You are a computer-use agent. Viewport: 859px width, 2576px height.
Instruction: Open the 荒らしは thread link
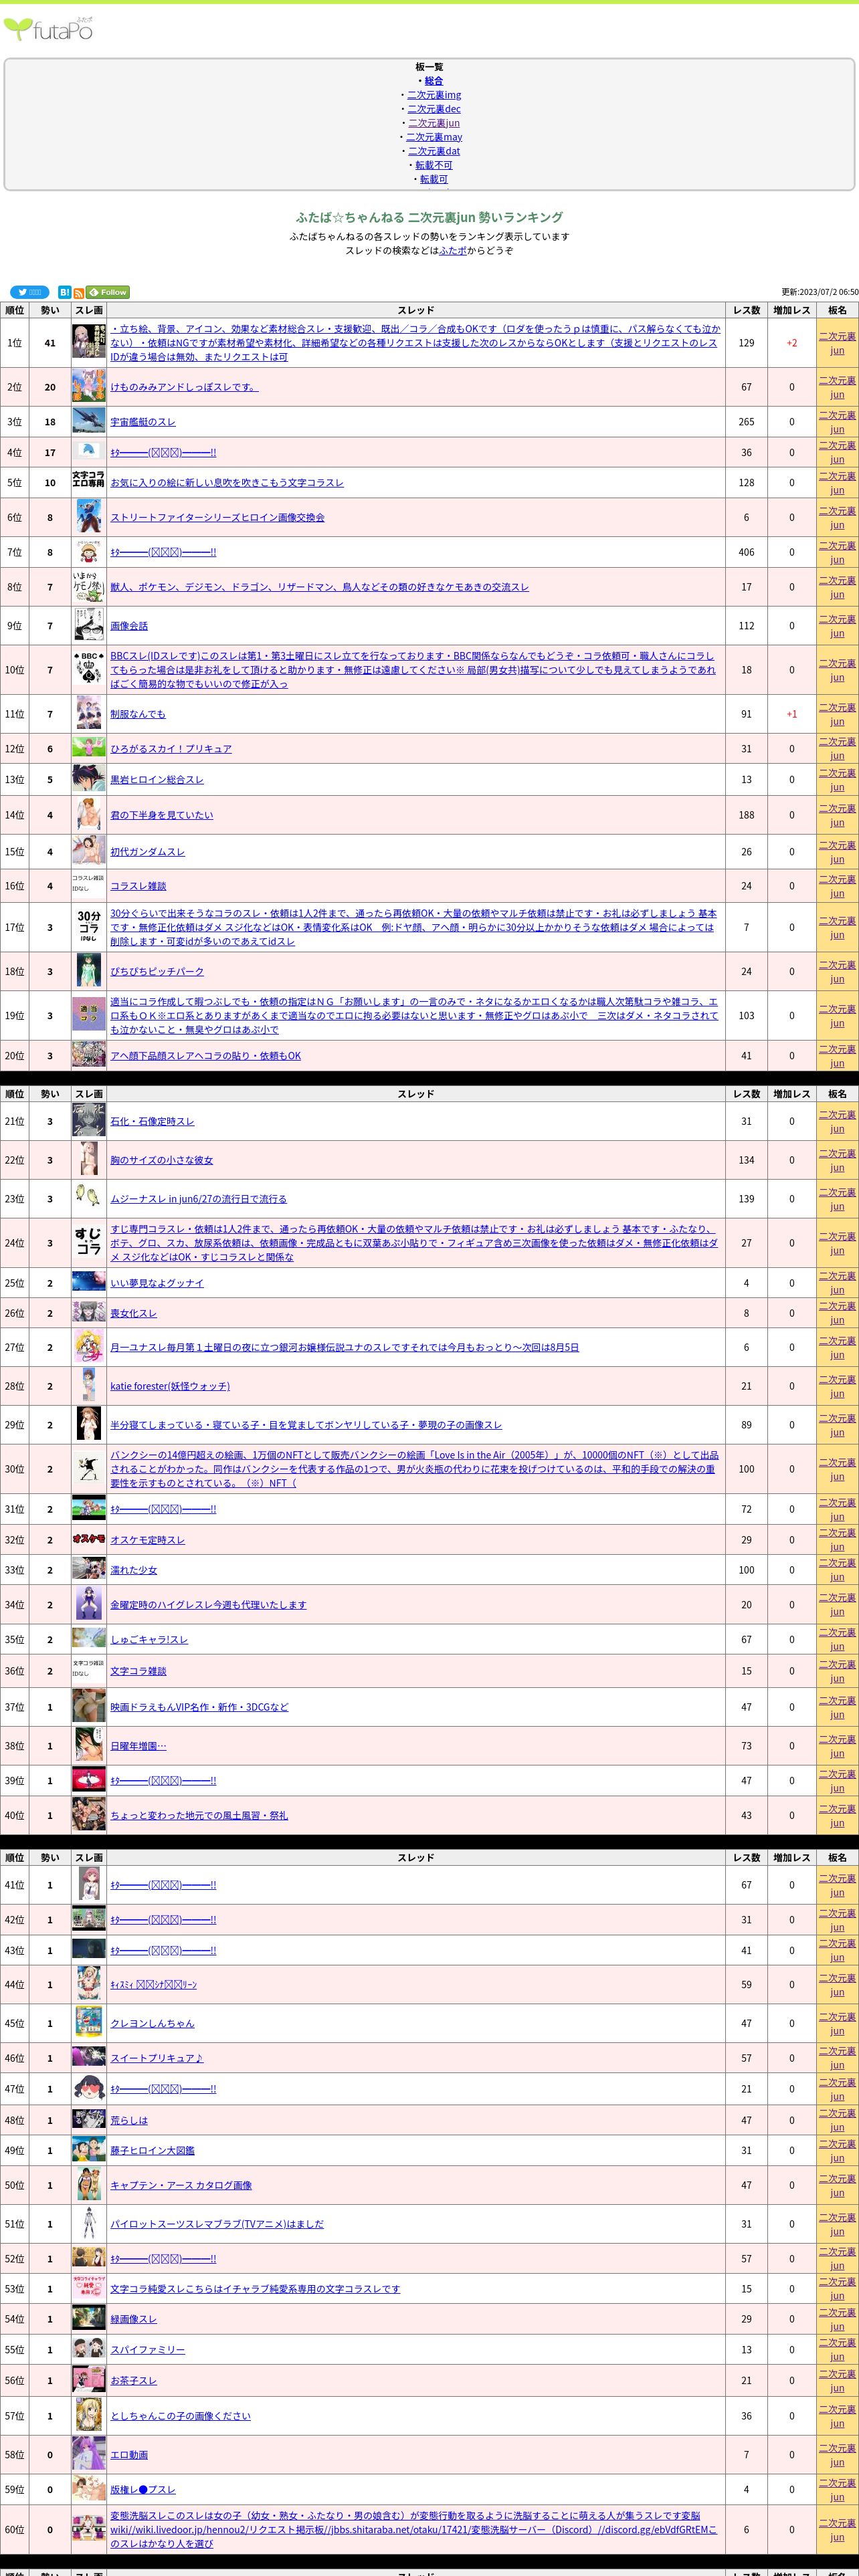pyautogui.click(x=129, y=2120)
